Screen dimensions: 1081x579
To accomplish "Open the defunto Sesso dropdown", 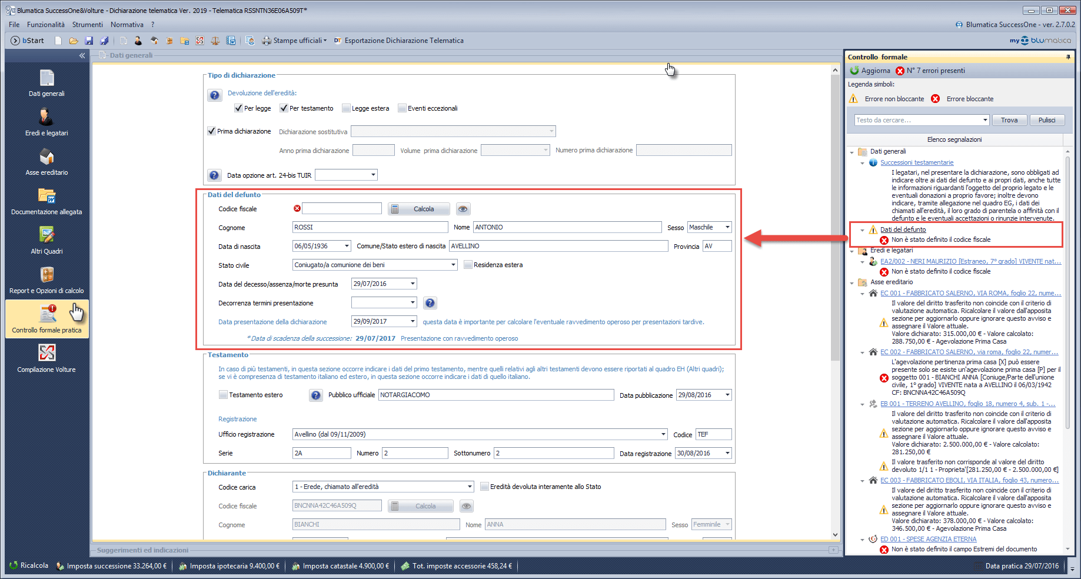I will click(727, 227).
